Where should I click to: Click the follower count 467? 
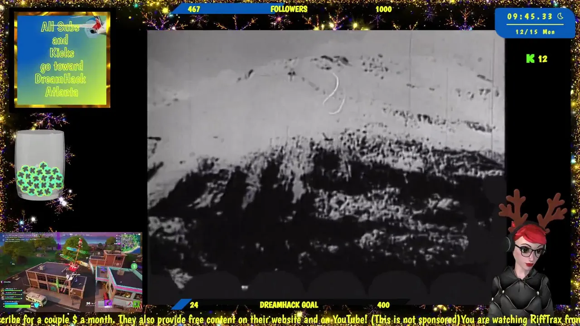(194, 9)
